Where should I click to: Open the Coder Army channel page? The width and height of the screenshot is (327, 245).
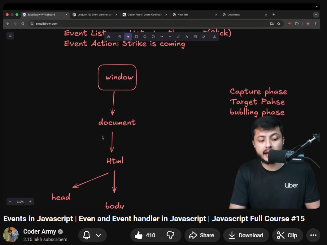[40, 231]
